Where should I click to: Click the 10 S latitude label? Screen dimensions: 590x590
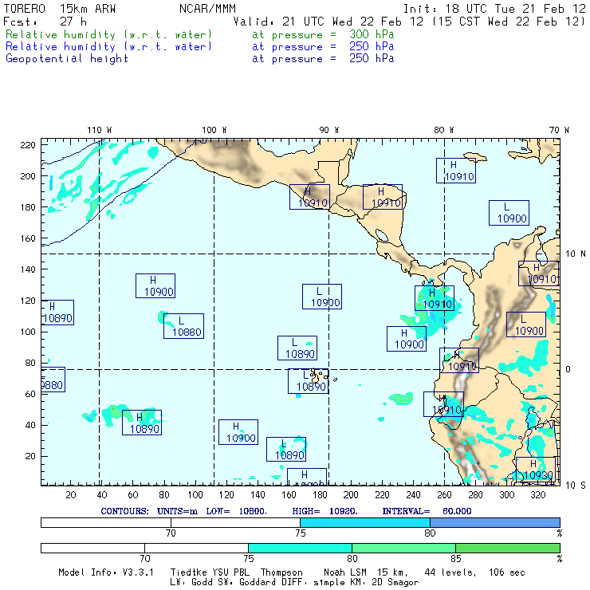575,485
